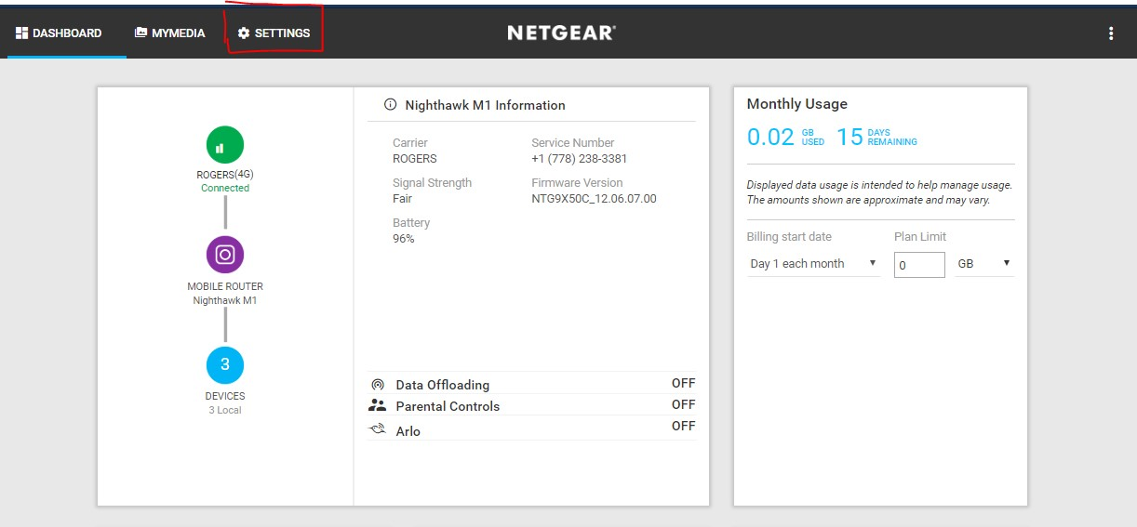Click the battery 96% value
Viewport: 1137px width, 527px height.
click(x=404, y=239)
